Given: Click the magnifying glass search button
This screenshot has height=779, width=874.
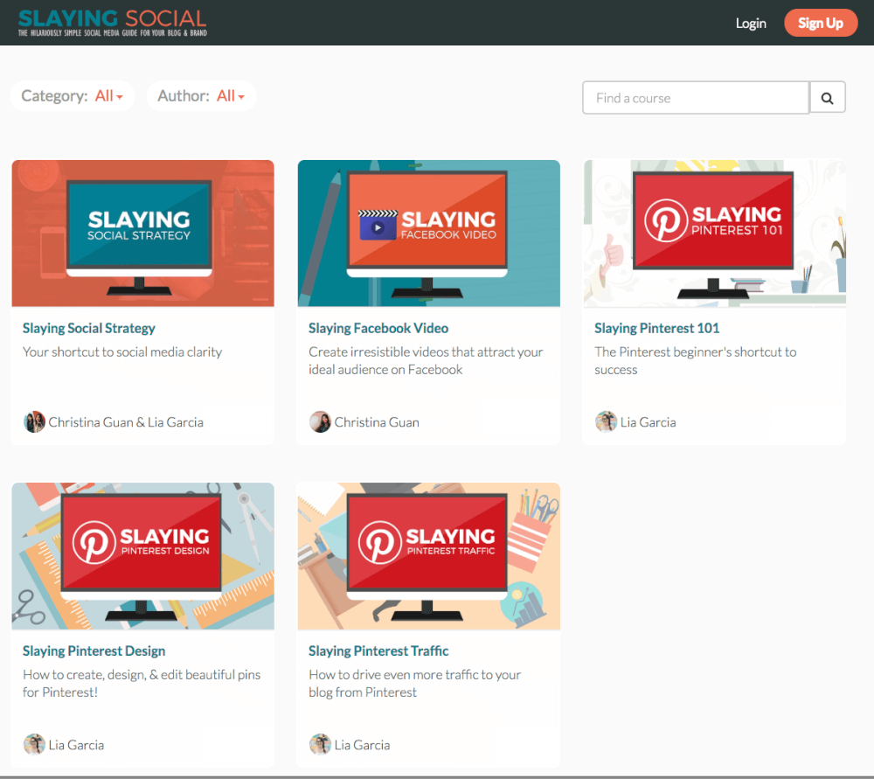Looking at the screenshot, I should pyautogui.click(x=827, y=98).
